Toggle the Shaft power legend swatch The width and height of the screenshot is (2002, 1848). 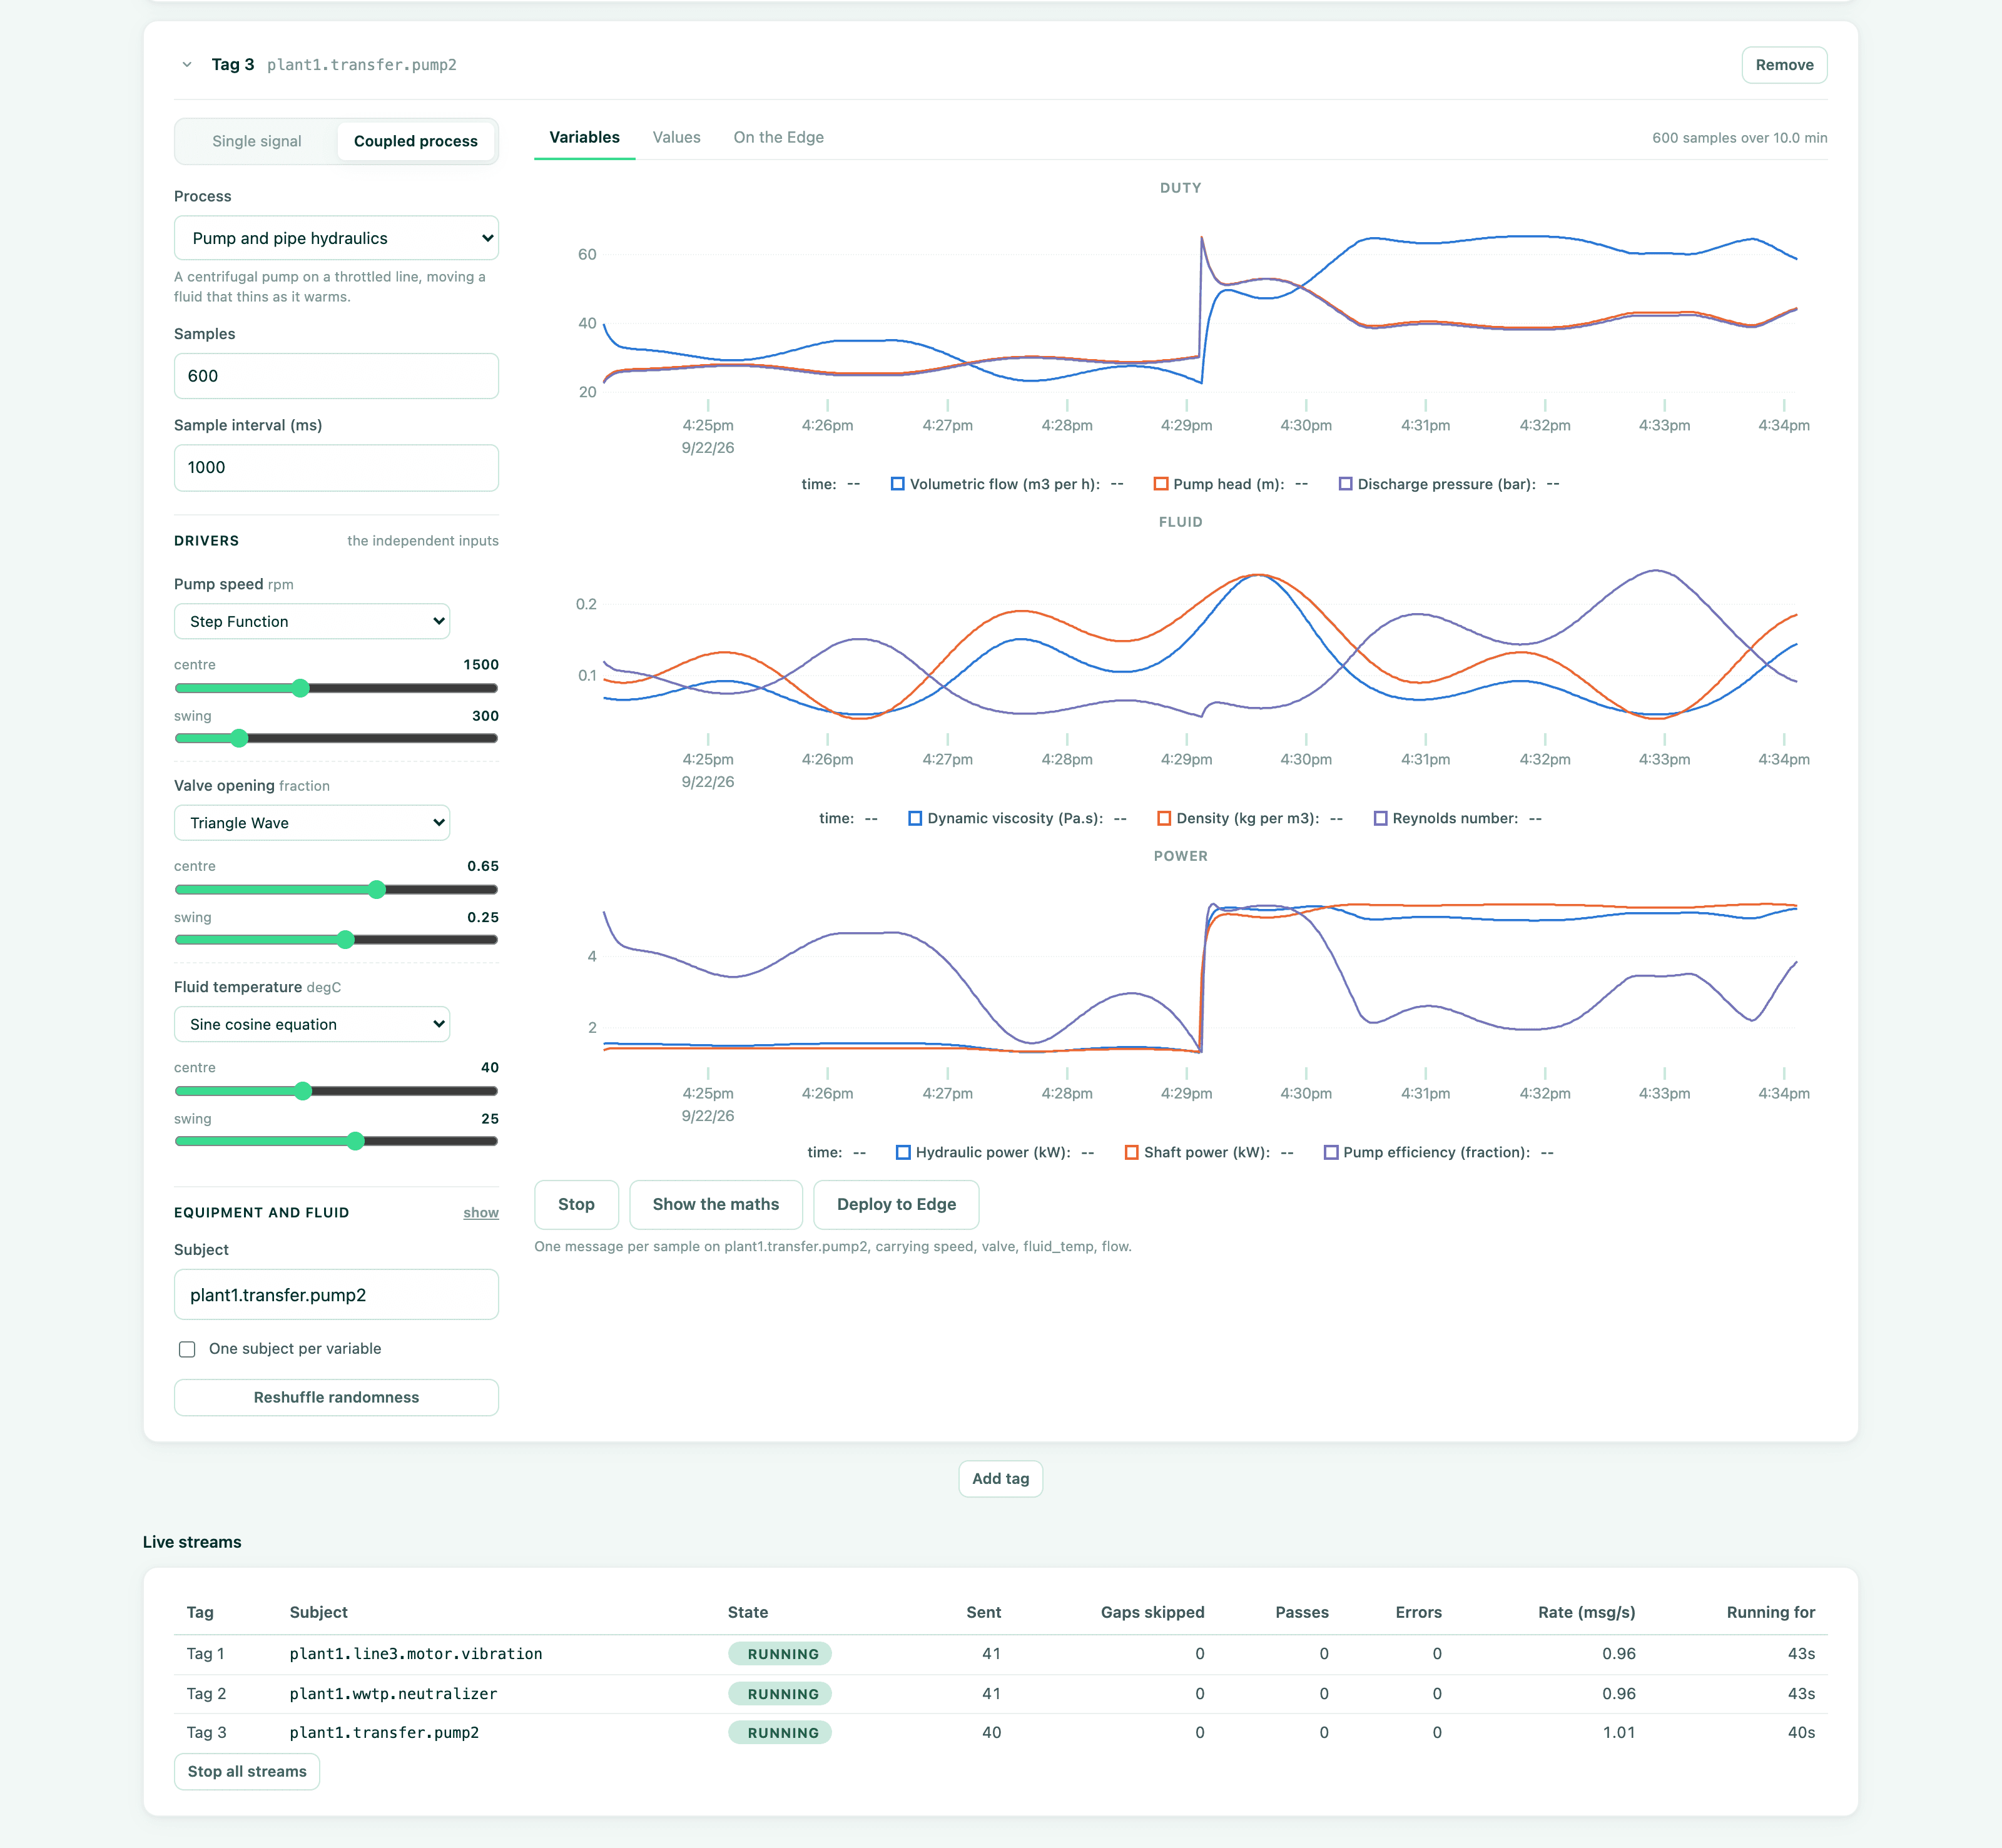pos(1132,1152)
